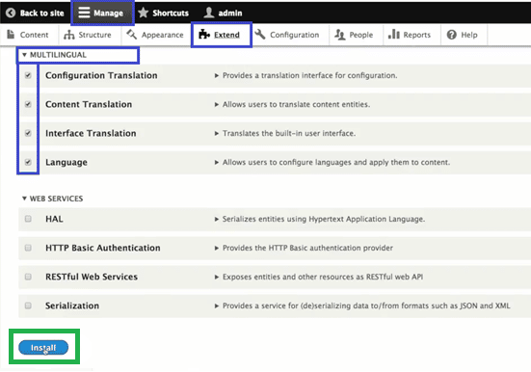Click the Reports bar chart icon
The width and height of the screenshot is (531, 372).
394,34
